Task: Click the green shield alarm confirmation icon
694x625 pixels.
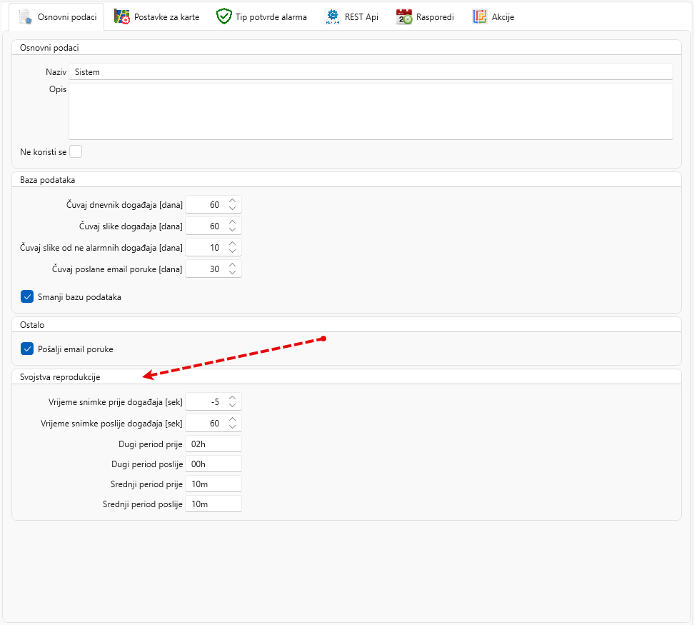Action: 223,16
